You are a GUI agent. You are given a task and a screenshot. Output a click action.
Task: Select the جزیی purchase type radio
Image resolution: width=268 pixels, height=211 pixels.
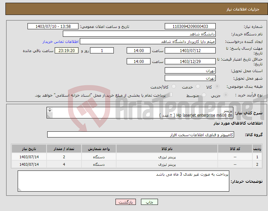tap(226, 95)
